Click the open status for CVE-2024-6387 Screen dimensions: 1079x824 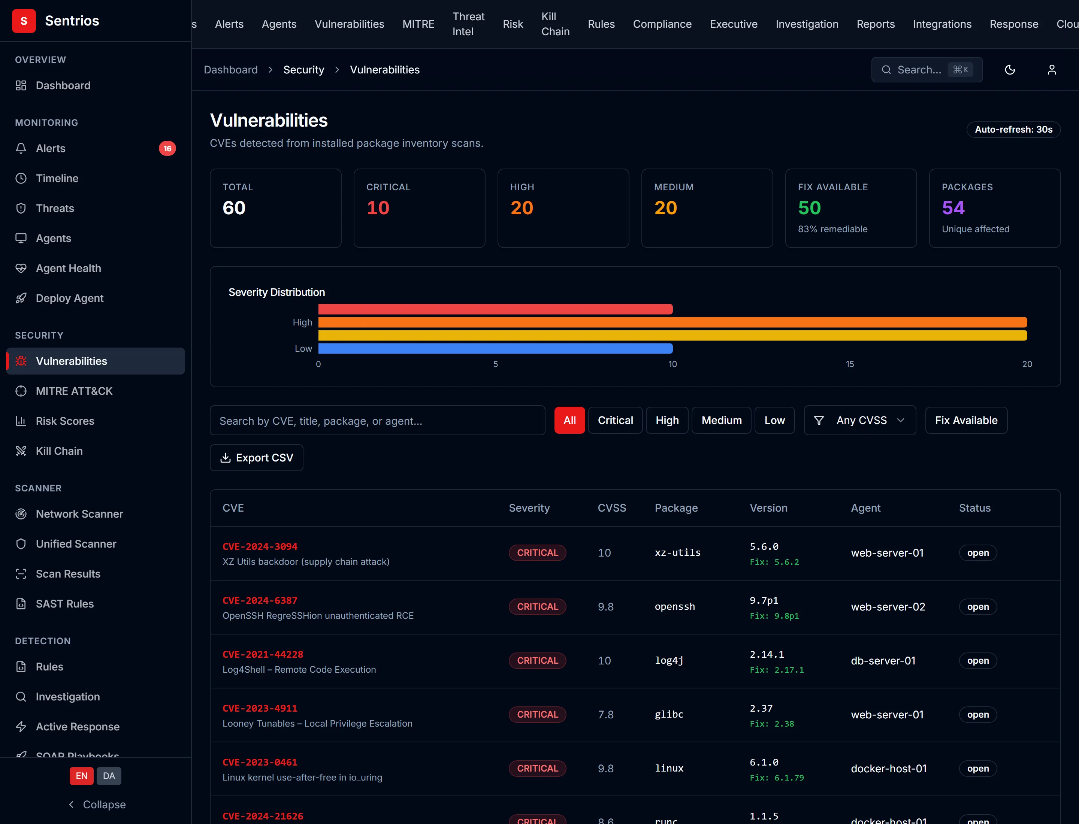pyautogui.click(x=977, y=607)
